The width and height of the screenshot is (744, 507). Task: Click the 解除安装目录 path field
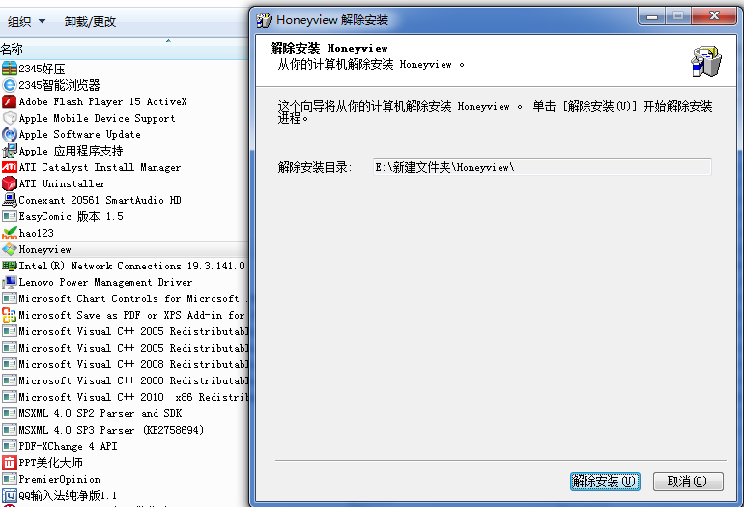(542, 167)
